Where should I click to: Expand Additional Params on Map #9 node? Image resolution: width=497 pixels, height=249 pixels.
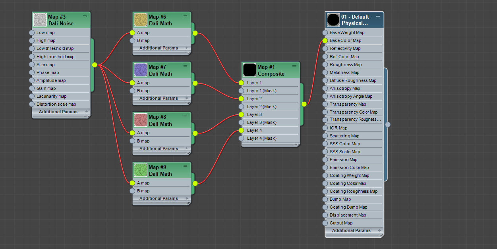click(187, 198)
